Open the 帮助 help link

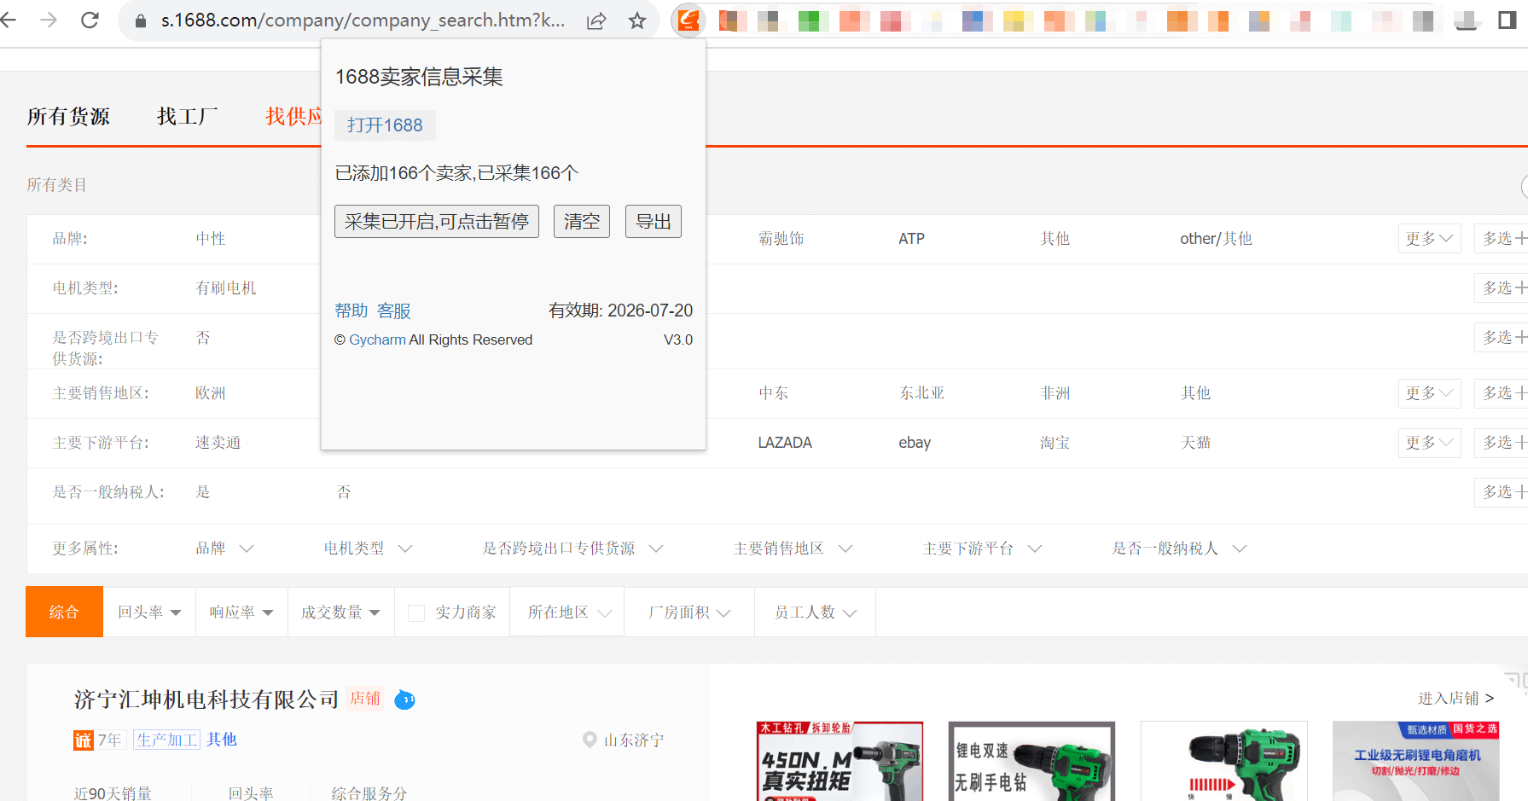click(x=351, y=311)
